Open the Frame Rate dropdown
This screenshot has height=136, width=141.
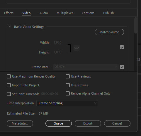click(x=86, y=67)
